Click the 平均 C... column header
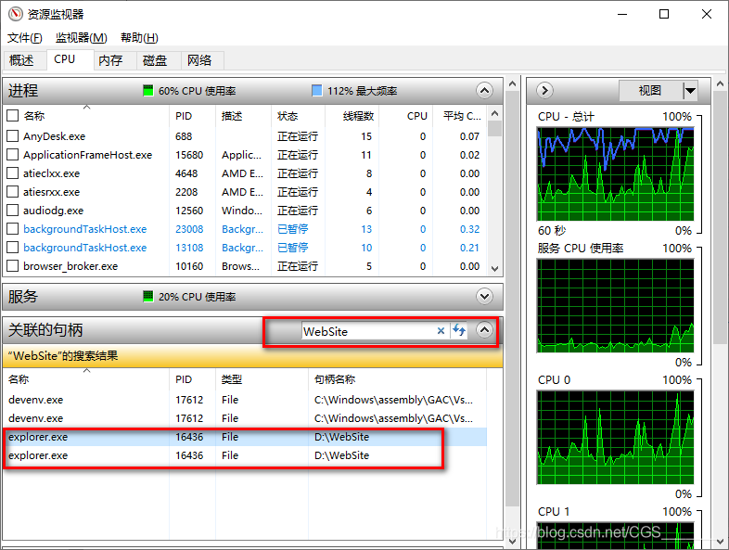Image resolution: width=729 pixels, height=550 pixels. [x=460, y=116]
